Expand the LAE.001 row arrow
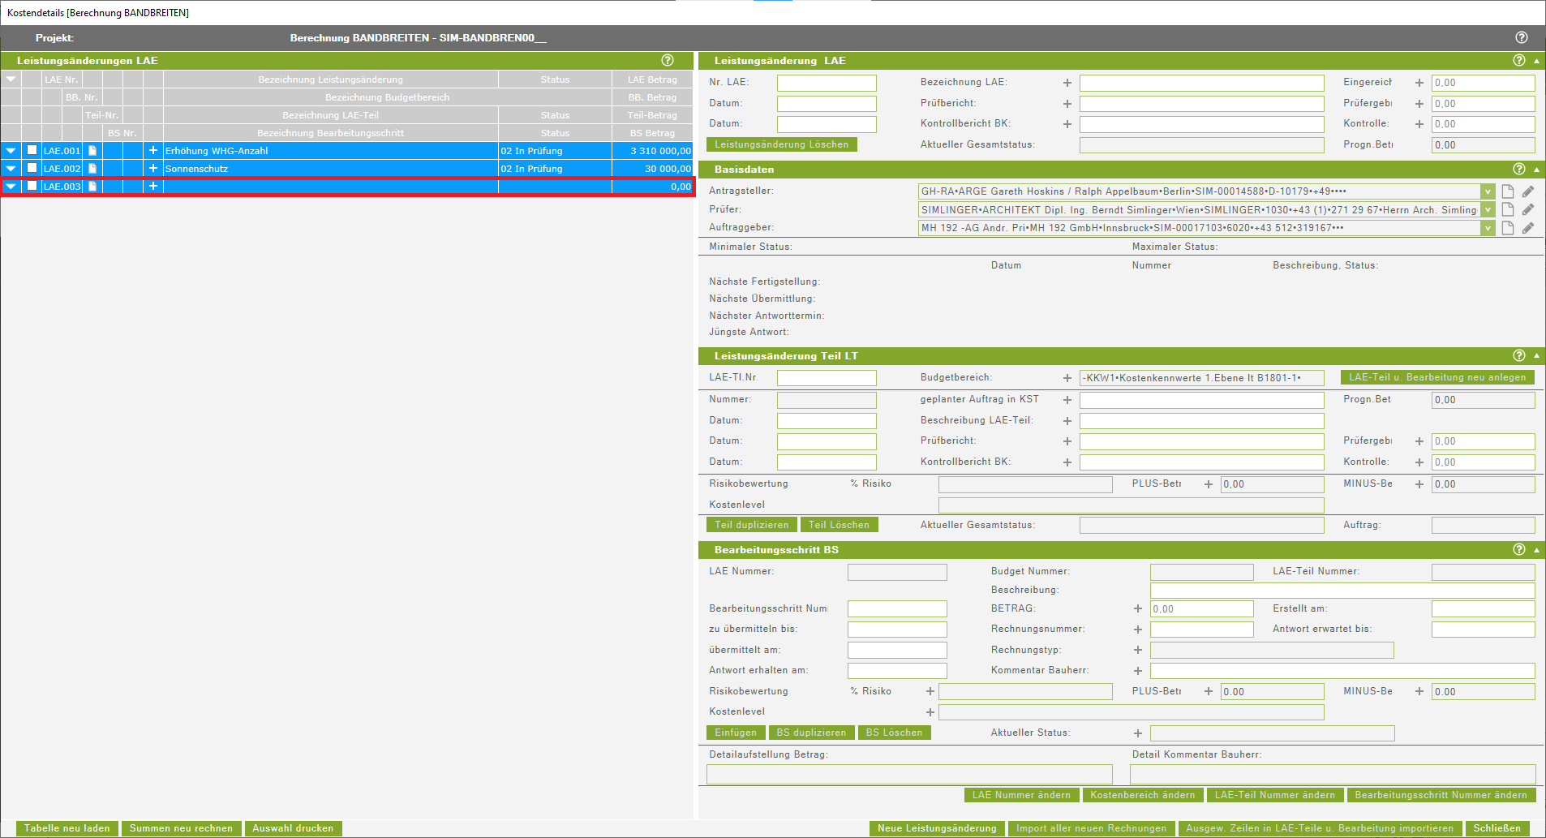Screen dimensions: 1546x838 coord(11,151)
